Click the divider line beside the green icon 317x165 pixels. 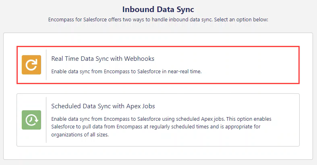pyautogui.click(x=46, y=120)
